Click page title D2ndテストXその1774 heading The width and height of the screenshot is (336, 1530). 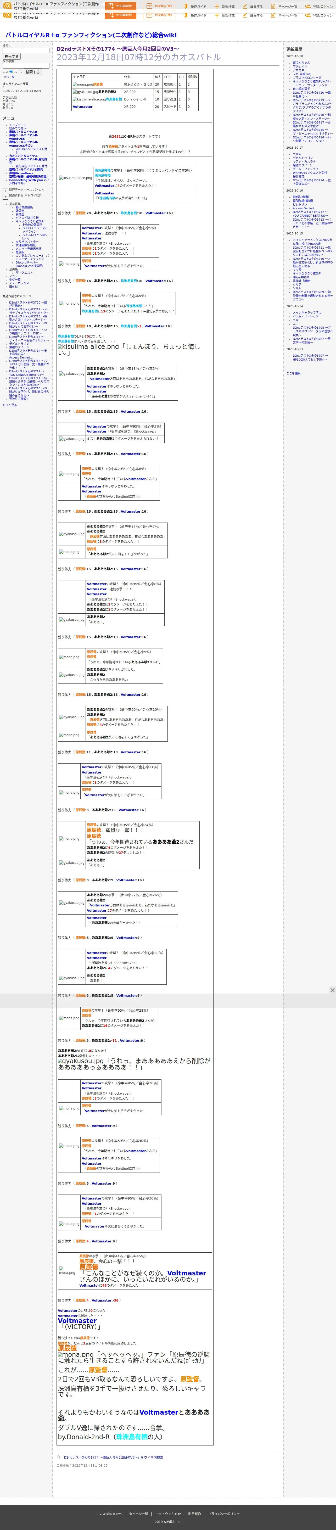(x=117, y=49)
